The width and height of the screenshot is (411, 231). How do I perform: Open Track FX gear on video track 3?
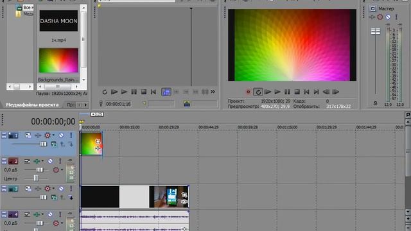[47, 189]
